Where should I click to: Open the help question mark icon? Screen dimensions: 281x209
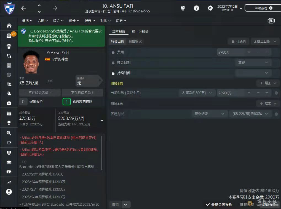[x=196, y=8]
